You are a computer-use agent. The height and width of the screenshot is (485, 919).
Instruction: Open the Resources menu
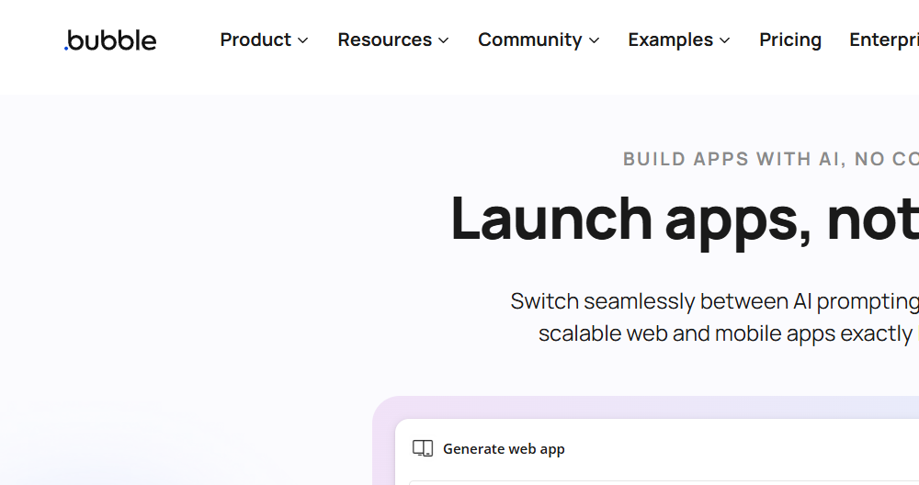[x=384, y=40]
